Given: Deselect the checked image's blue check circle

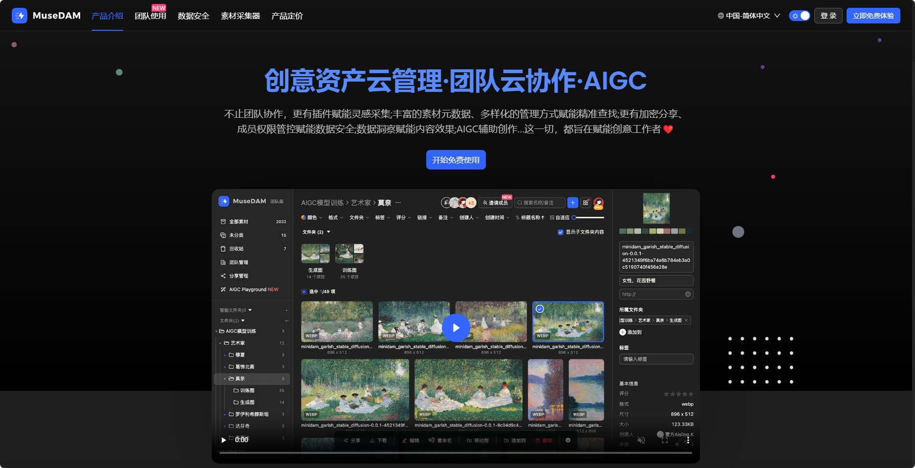Looking at the screenshot, I should point(540,309).
